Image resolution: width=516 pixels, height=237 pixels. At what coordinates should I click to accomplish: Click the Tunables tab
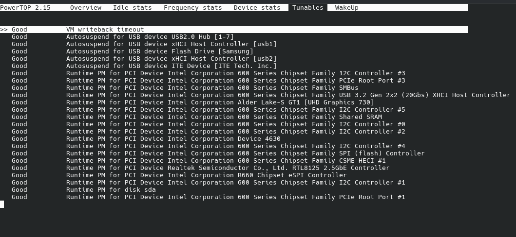click(x=307, y=8)
